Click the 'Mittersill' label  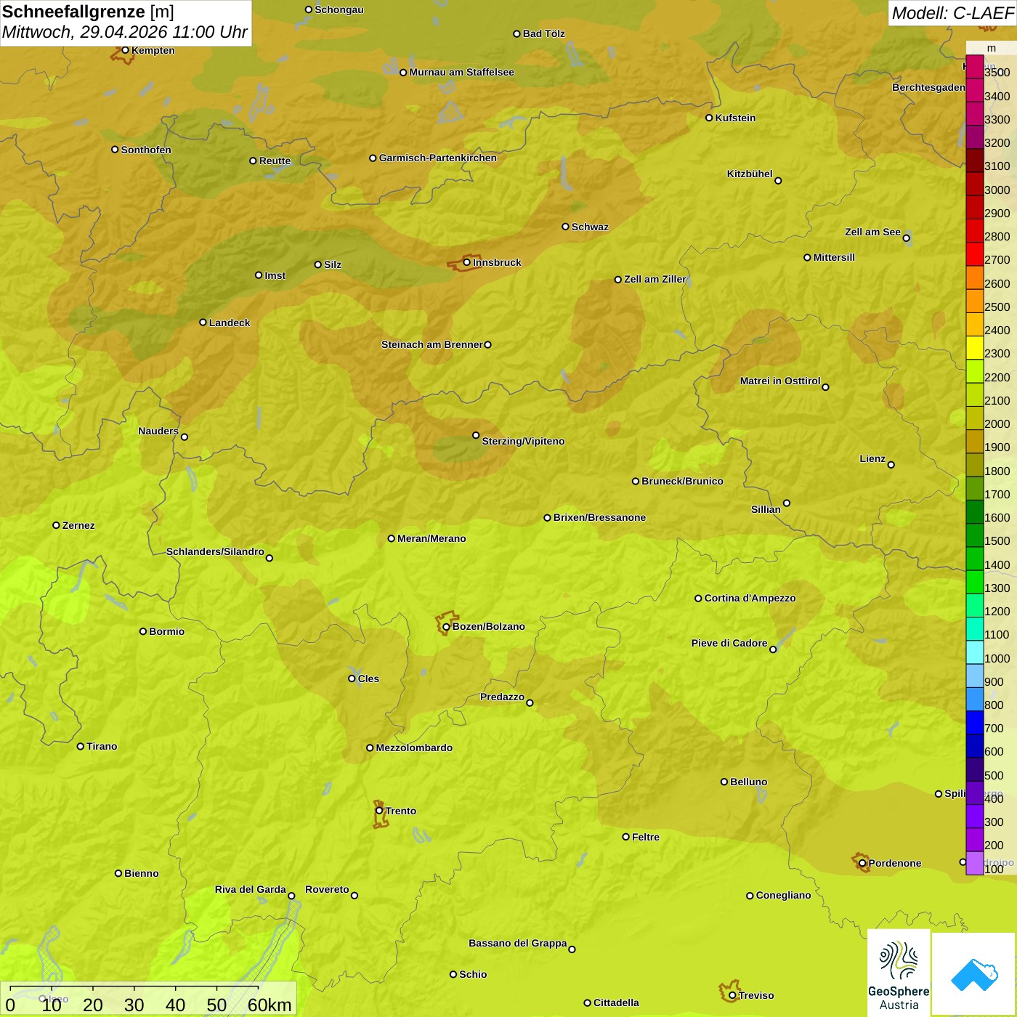click(834, 257)
